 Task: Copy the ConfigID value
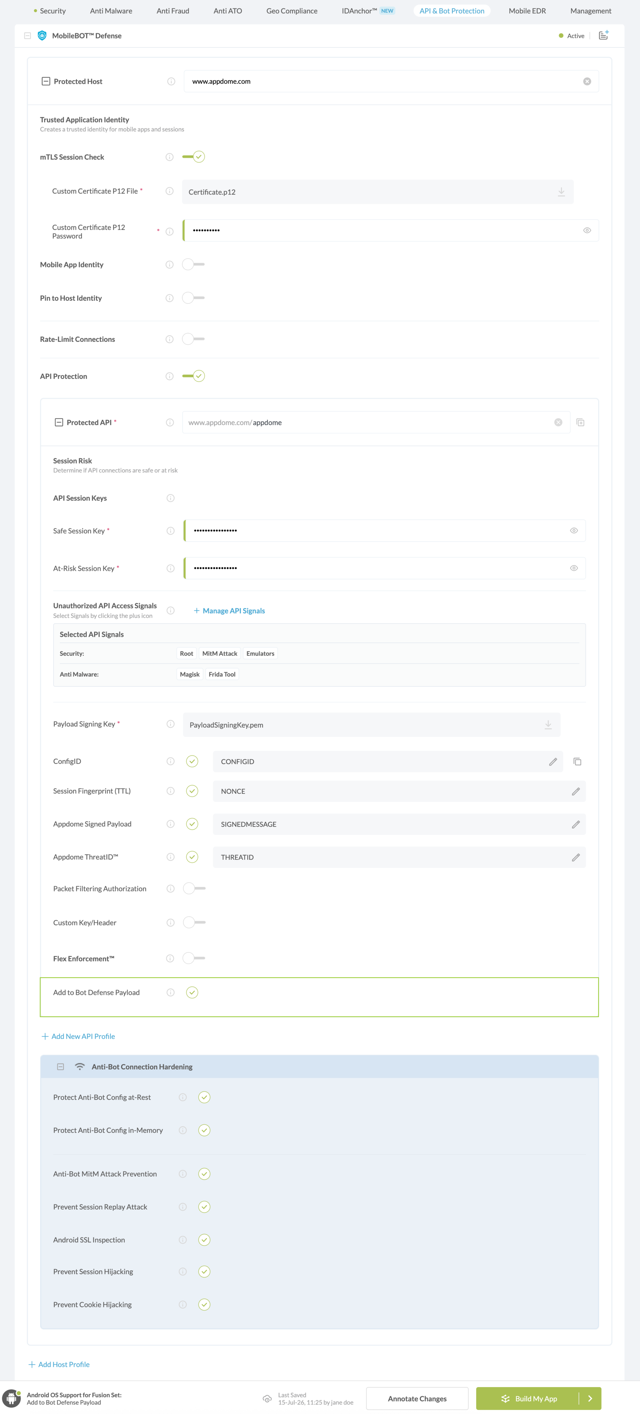tap(577, 761)
